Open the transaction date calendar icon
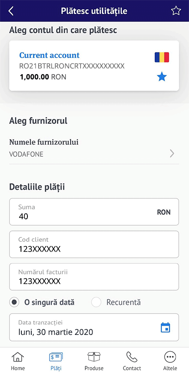 pos(165,328)
